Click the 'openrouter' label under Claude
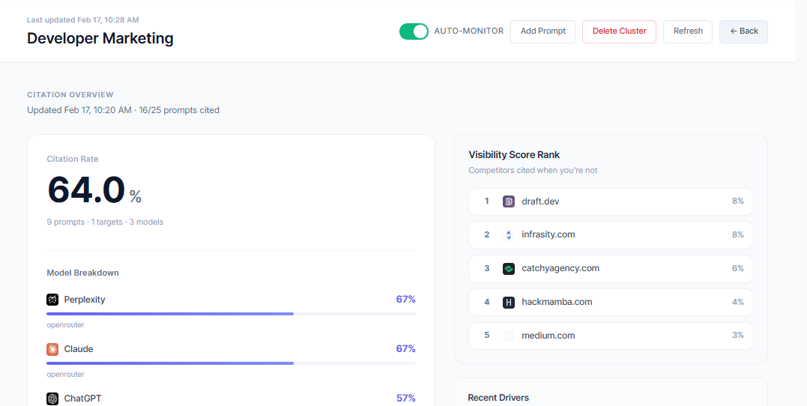The image size is (807, 406). coord(65,374)
